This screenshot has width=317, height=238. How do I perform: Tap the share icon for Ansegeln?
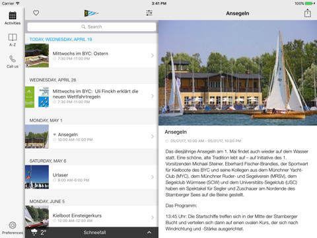pyautogui.click(x=308, y=13)
